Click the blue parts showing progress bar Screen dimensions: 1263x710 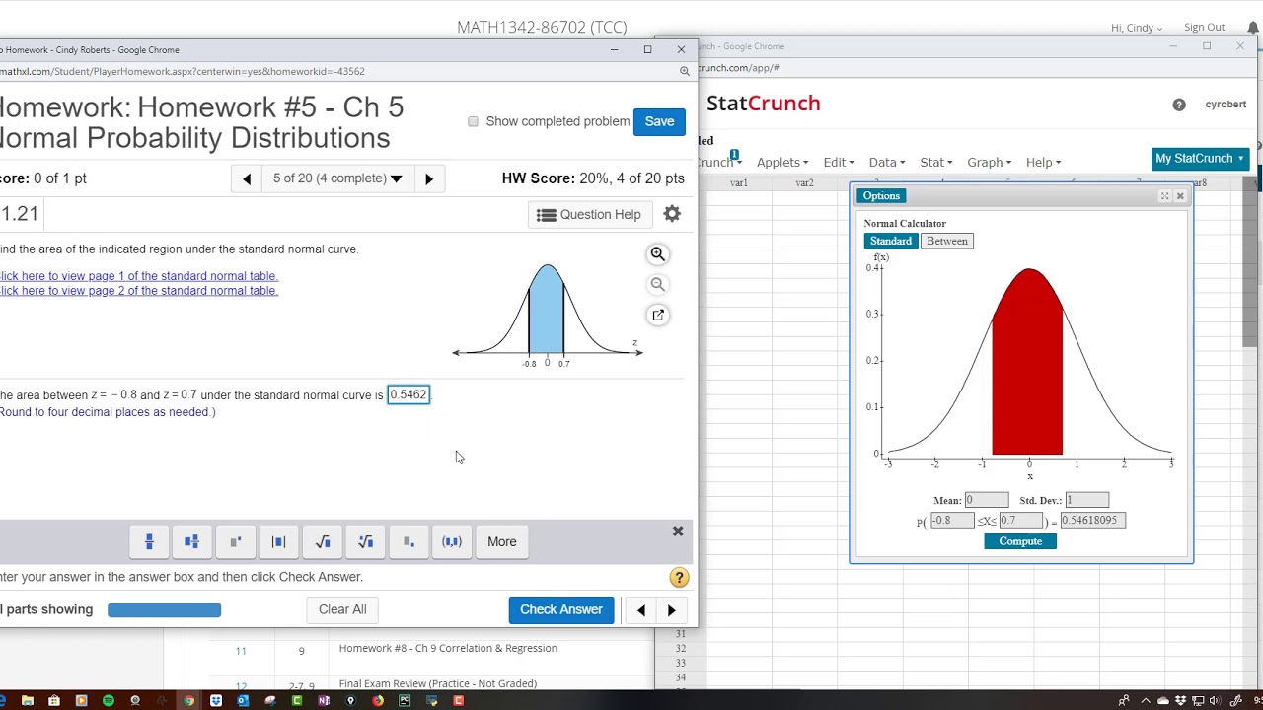tap(164, 610)
